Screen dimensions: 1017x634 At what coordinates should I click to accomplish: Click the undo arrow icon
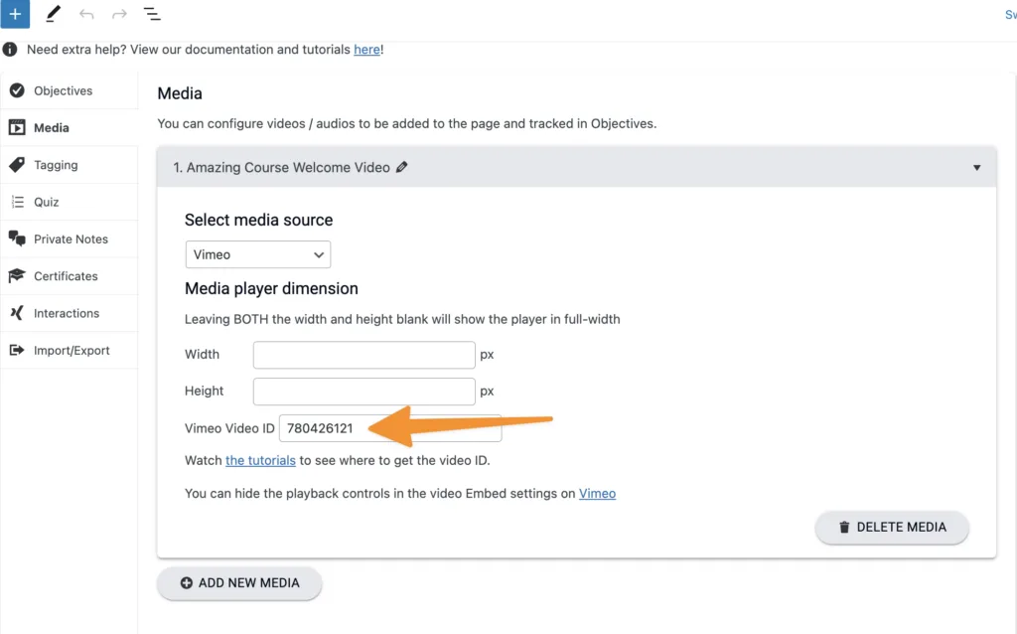coord(86,14)
